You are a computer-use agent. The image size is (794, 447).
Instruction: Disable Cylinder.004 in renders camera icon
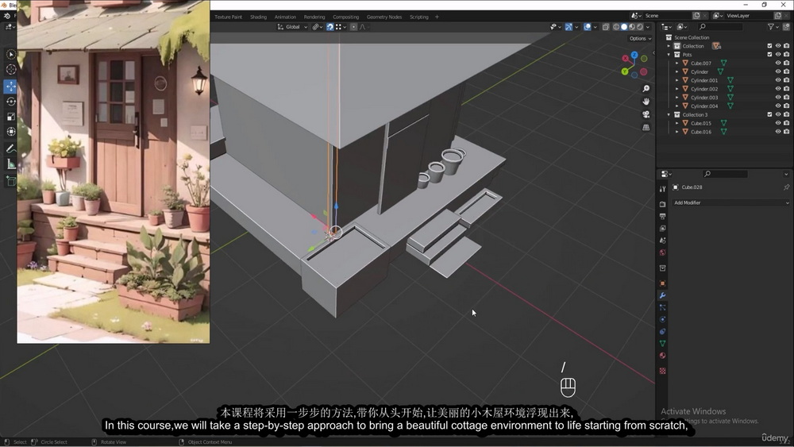pos(786,106)
